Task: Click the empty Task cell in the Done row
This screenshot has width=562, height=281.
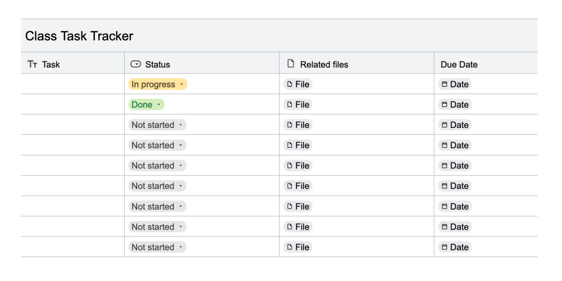Action: [x=72, y=105]
